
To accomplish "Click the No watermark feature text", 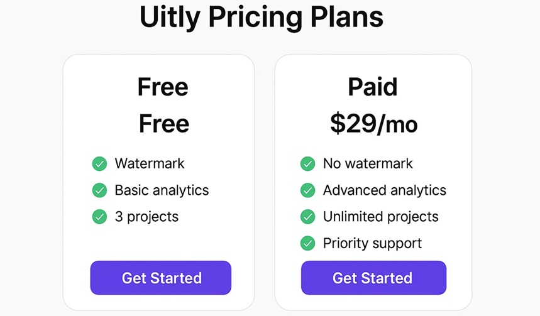I will [x=368, y=163].
